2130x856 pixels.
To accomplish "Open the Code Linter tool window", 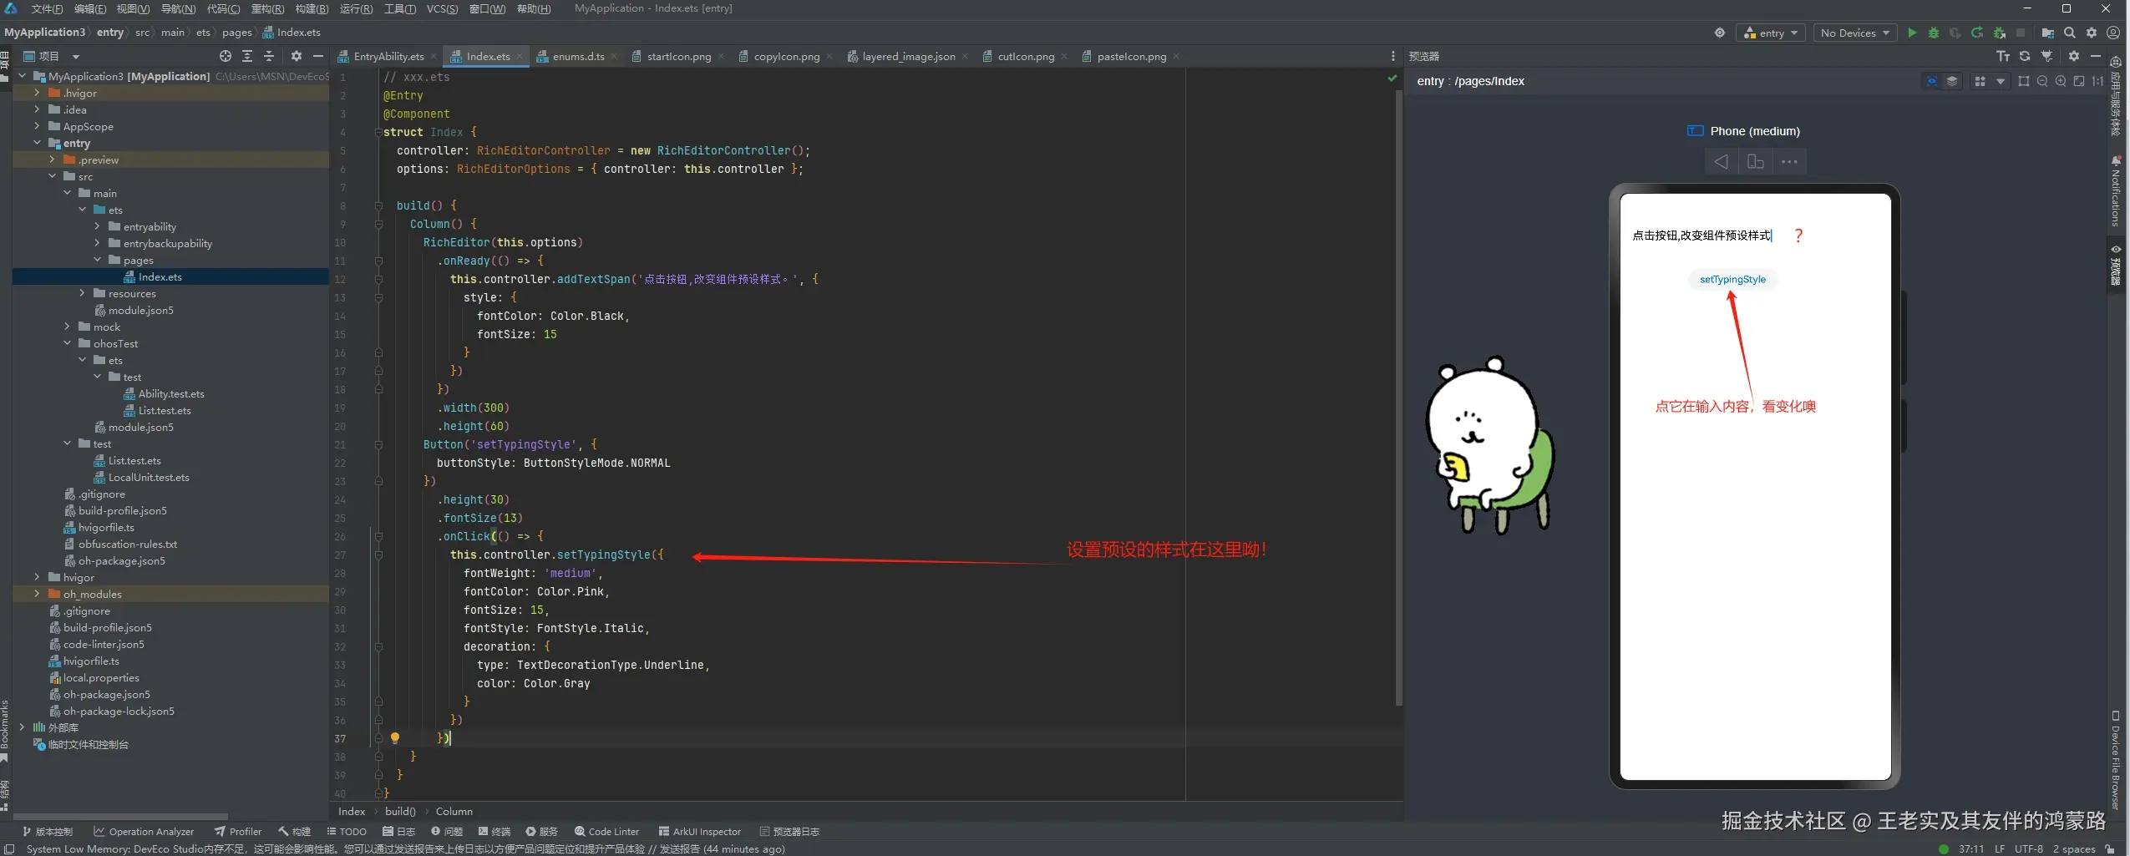I will point(607,831).
